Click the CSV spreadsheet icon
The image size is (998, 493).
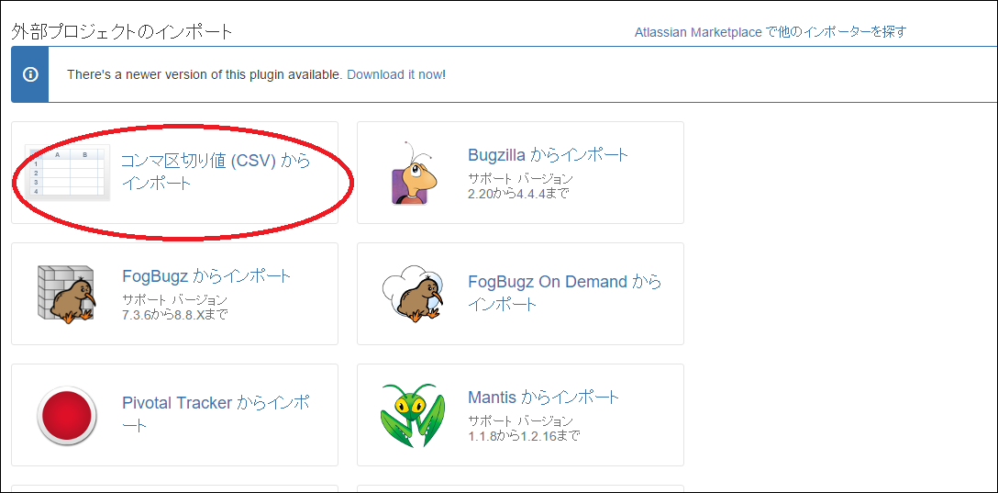[x=67, y=173]
